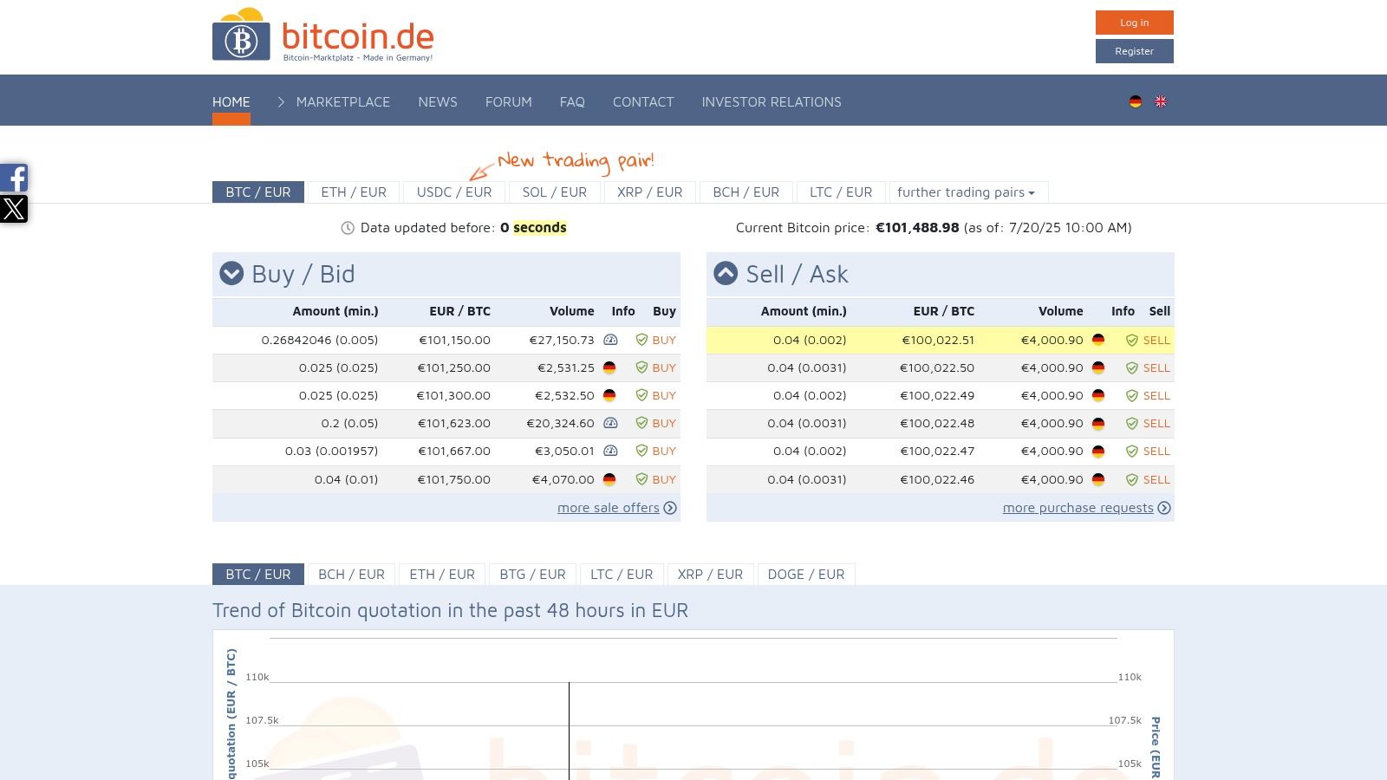The height and width of the screenshot is (780, 1387).
Task: Click BUY in the €101,667.00 row
Action: (x=664, y=451)
